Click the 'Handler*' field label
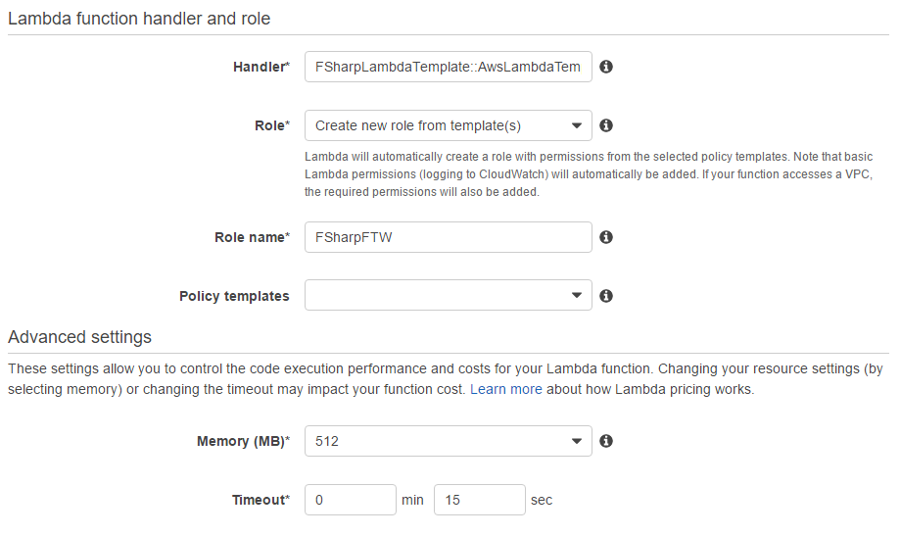 tap(261, 67)
